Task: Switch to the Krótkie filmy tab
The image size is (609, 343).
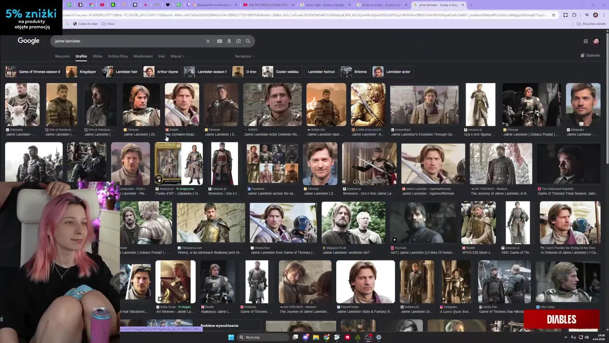Action: 118,56
